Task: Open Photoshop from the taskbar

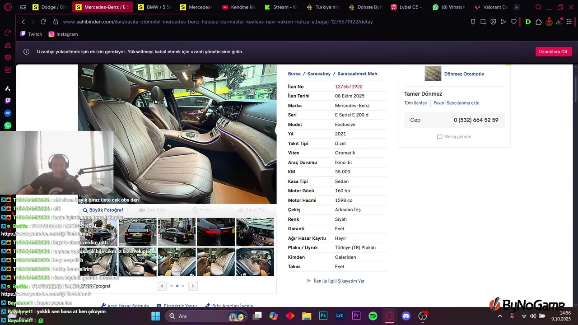Action: point(323,316)
